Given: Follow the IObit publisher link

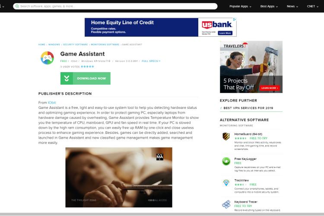Looking at the screenshot, I should tap(52, 102).
